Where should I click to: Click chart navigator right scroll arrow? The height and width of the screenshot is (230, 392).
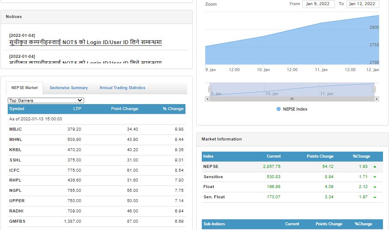tap(377, 99)
